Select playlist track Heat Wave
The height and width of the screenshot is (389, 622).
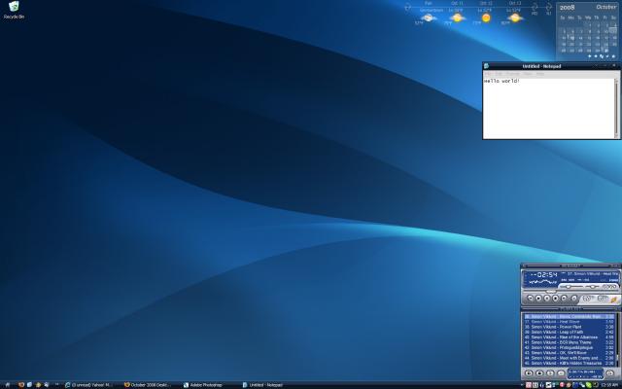point(569,322)
